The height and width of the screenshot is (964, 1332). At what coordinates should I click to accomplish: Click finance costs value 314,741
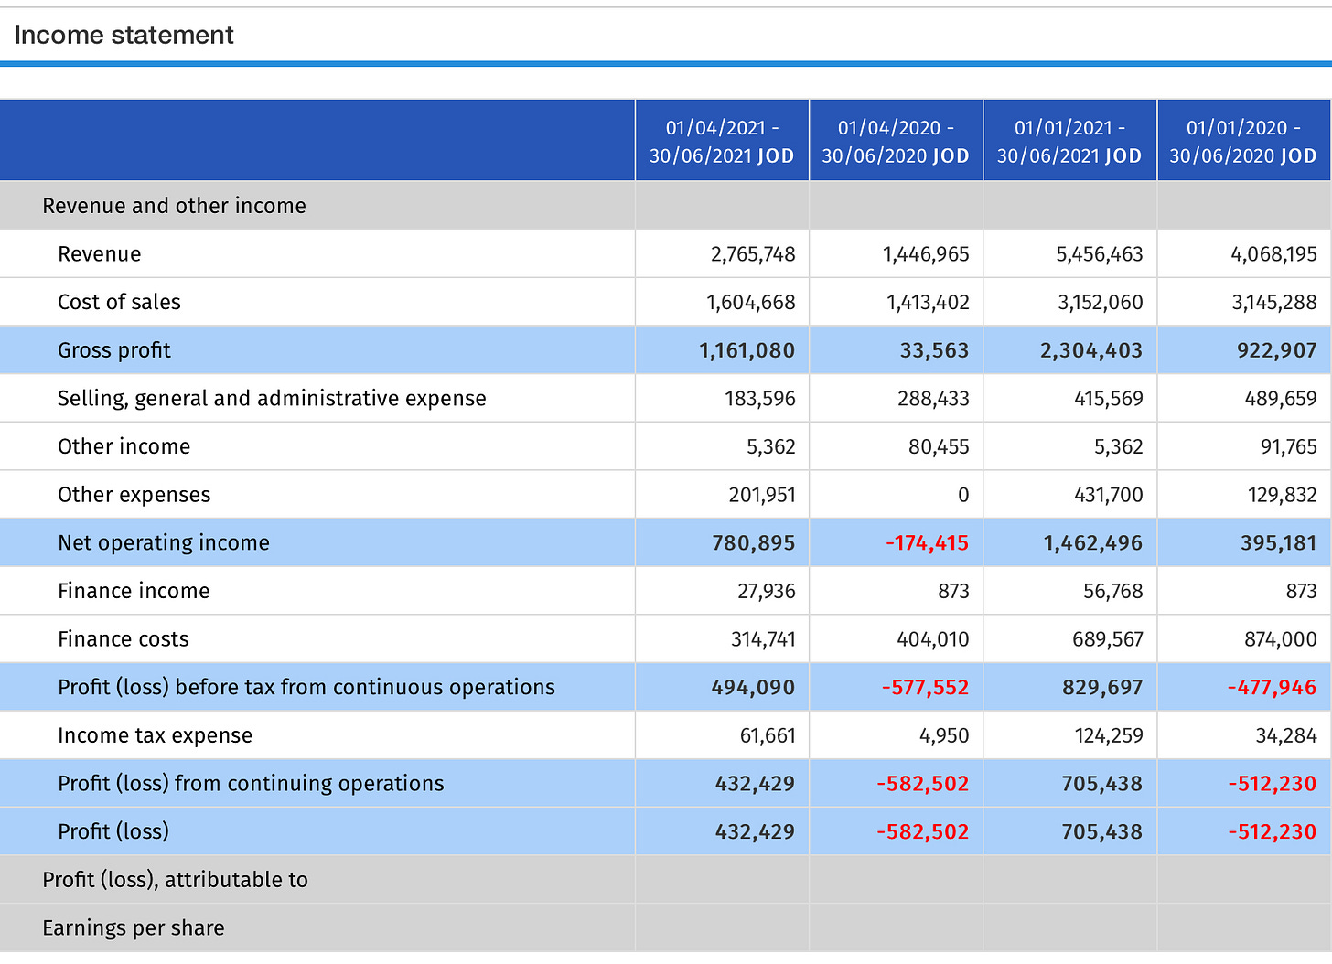click(763, 639)
